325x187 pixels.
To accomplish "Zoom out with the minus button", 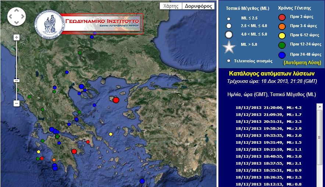I will [17, 103].
